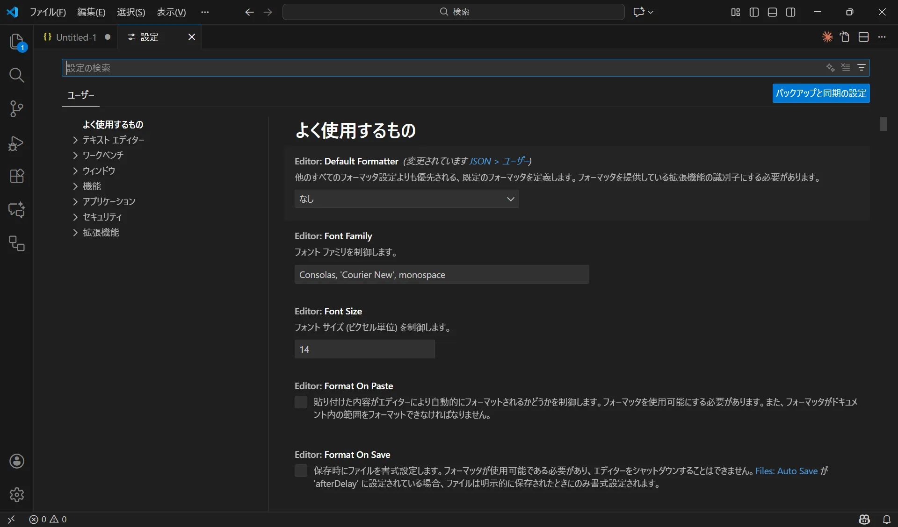Click inside the Font Size input field
The width and height of the screenshot is (898, 527).
364,349
